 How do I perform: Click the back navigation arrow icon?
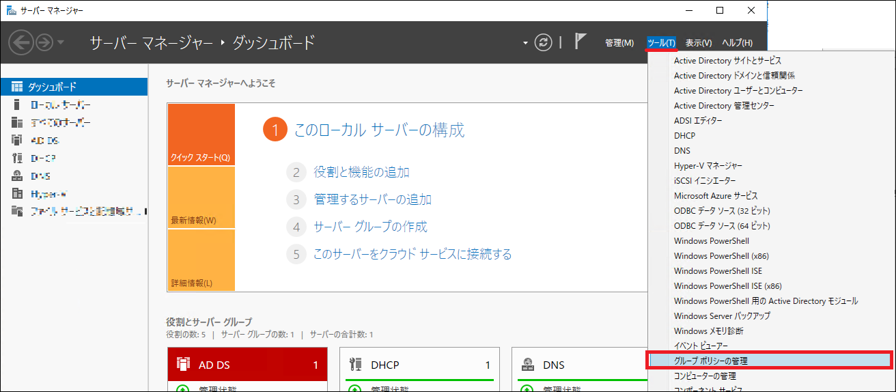[x=21, y=43]
